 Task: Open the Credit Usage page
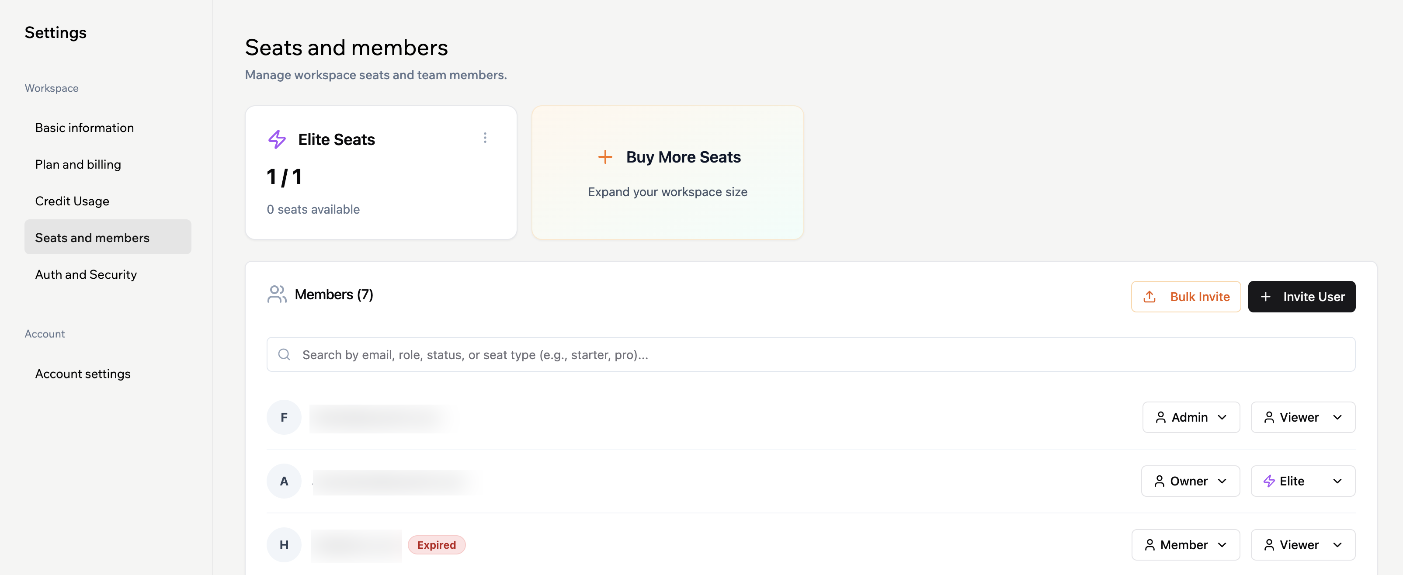pos(72,201)
